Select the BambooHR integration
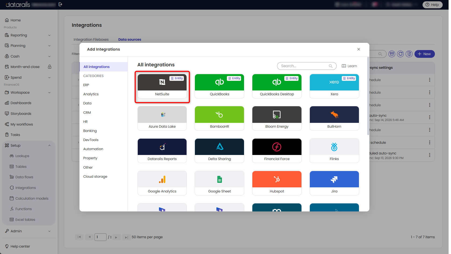451x254 pixels. pos(219,118)
